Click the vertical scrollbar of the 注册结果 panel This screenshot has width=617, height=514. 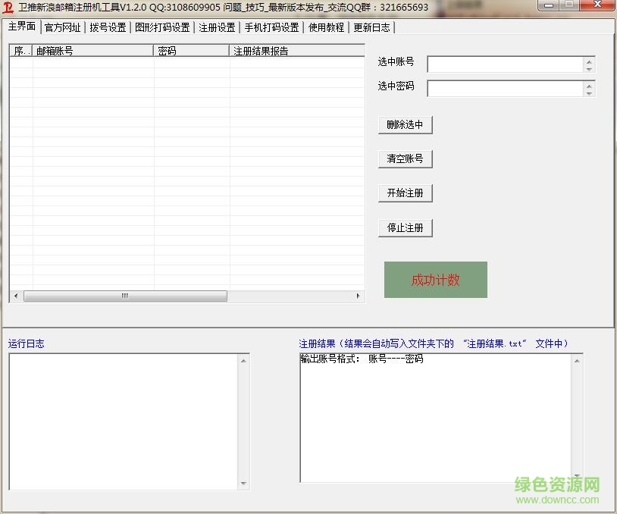point(577,417)
